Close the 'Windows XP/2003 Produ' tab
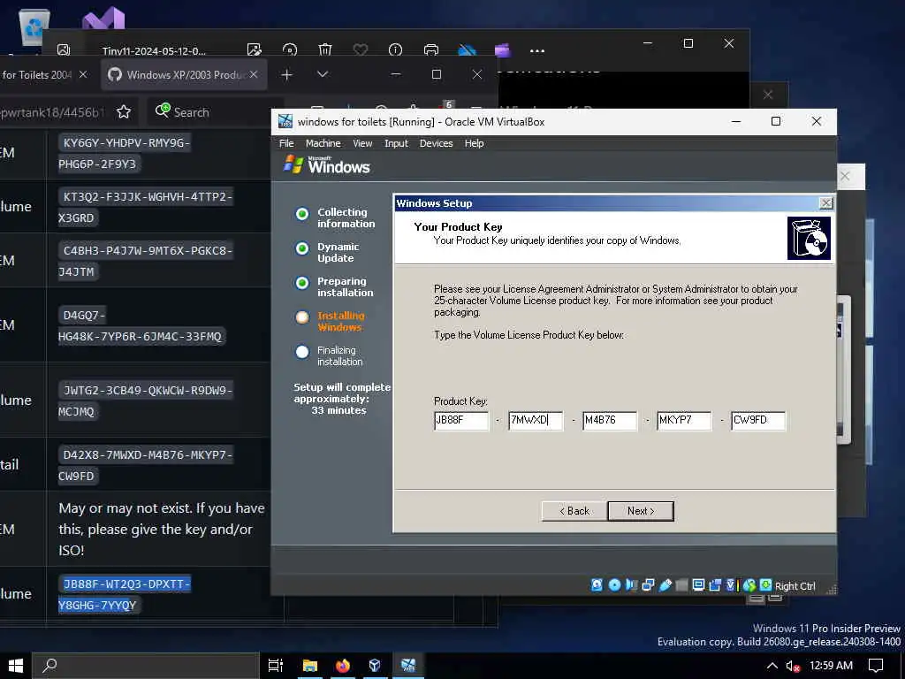 [x=254, y=74]
